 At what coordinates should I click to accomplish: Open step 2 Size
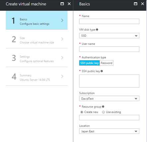pyautogui.click(x=37, y=39)
